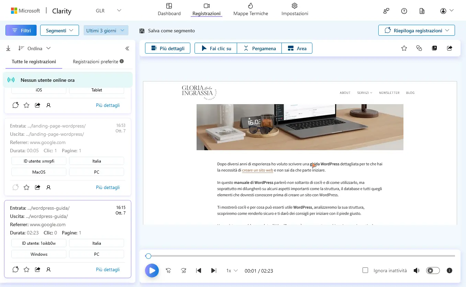Open the Segmenti dropdown

tap(59, 30)
